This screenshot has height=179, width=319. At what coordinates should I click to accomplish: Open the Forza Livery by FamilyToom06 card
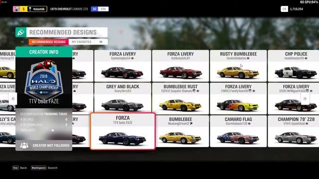click(238, 98)
